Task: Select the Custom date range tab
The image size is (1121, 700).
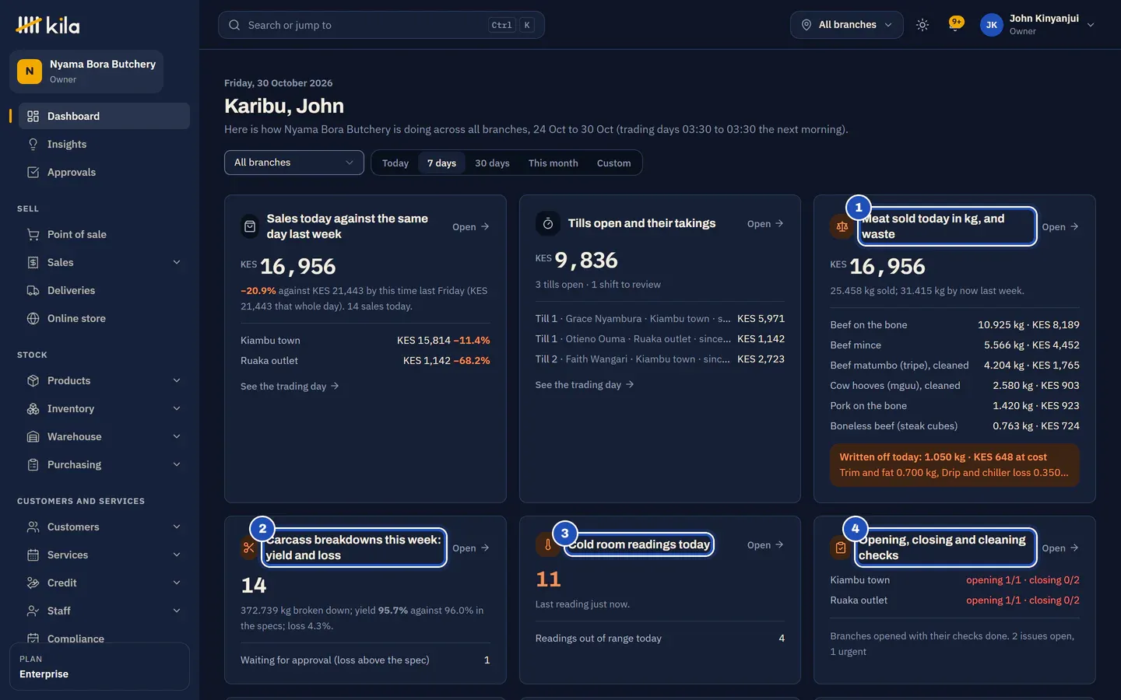Action: [x=614, y=163]
